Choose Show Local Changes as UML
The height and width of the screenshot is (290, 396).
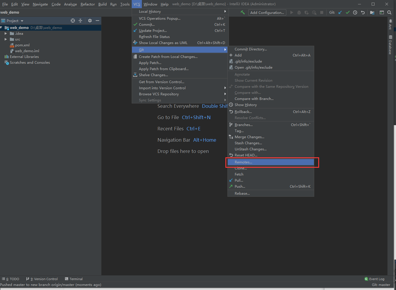[x=180, y=43]
